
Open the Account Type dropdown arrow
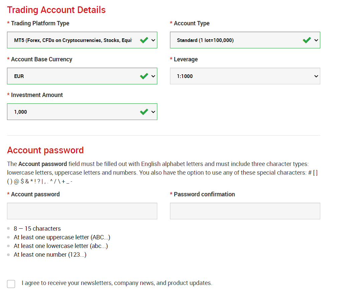click(x=316, y=40)
